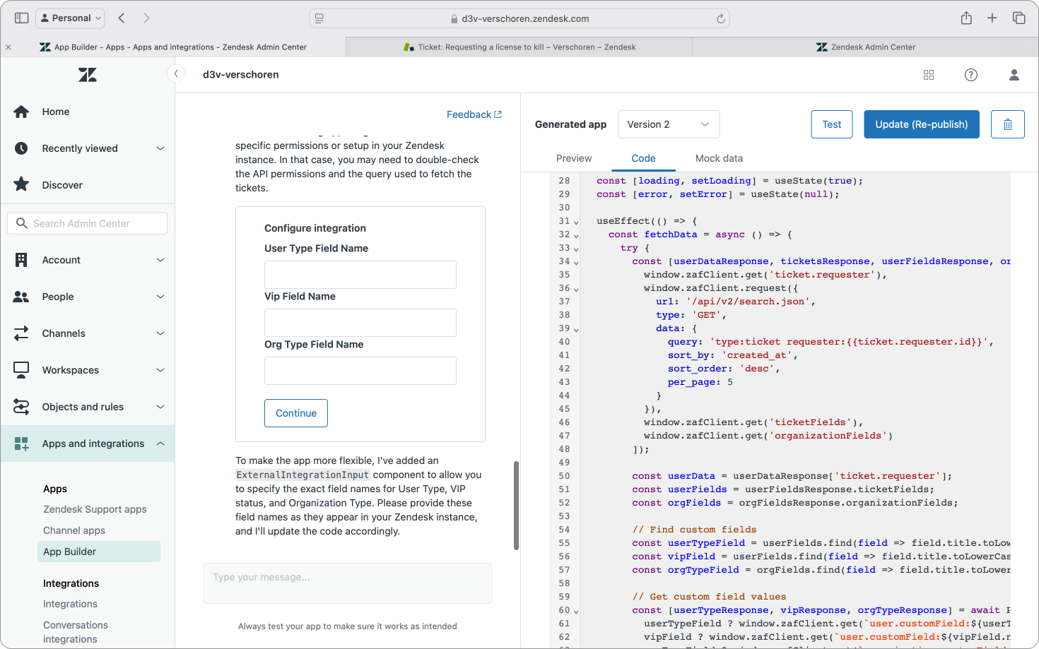This screenshot has height=649, width=1039.
Task: Click the Safari Share icon
Action: (966, 18)
